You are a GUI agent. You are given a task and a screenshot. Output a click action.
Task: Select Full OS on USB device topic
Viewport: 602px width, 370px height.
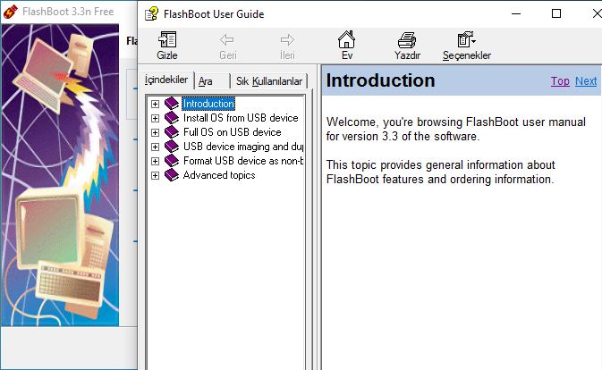click(x=233, y=132)
